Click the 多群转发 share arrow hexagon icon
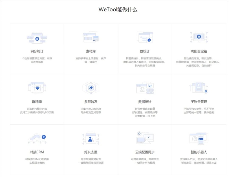229x177 pixels. (91, 88)
